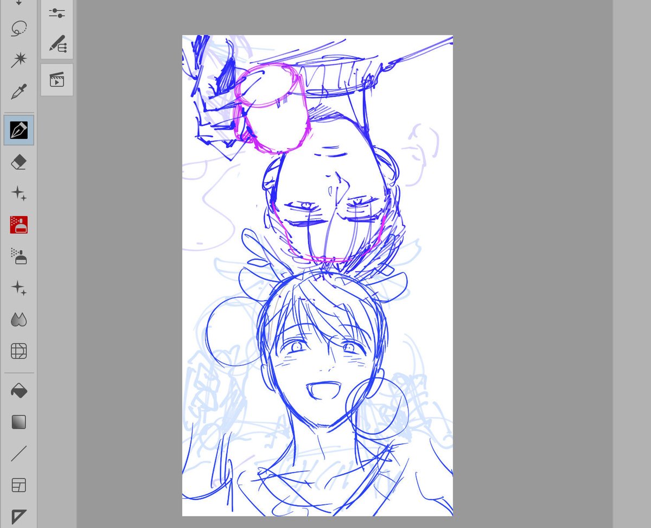Image resolution: width=651 pixels, height=528 pixels.
Task: Open the tool property sliders panel
Action: [x=57, y=12]
